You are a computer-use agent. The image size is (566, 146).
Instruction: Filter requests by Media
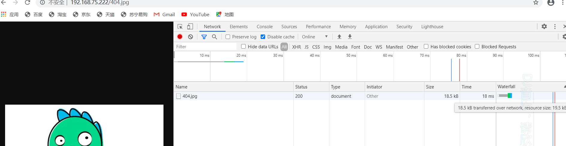(341, 47)
